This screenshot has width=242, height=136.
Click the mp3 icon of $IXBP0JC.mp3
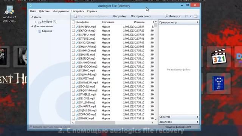point(77,71)
